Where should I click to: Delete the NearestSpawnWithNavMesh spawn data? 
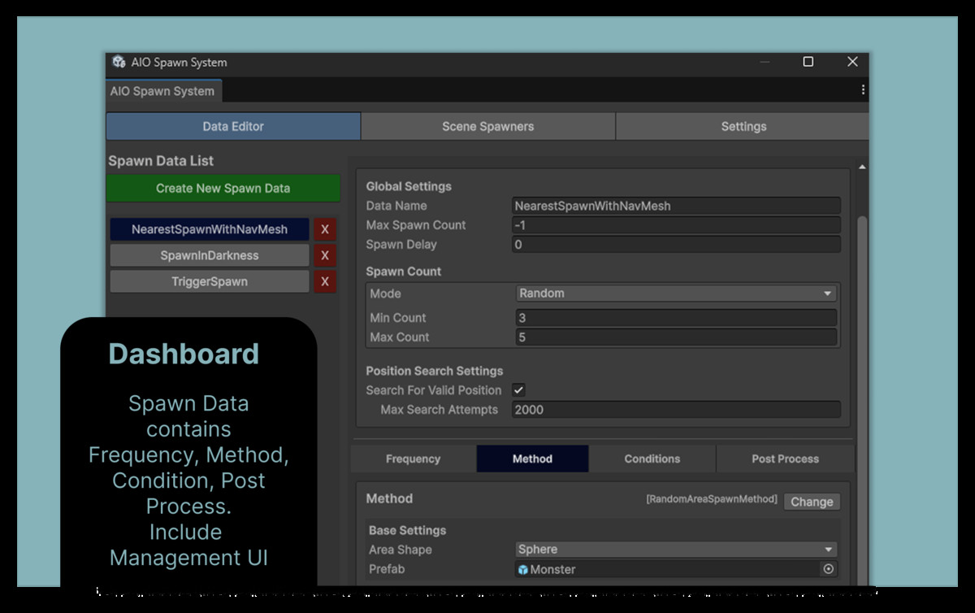325,229
